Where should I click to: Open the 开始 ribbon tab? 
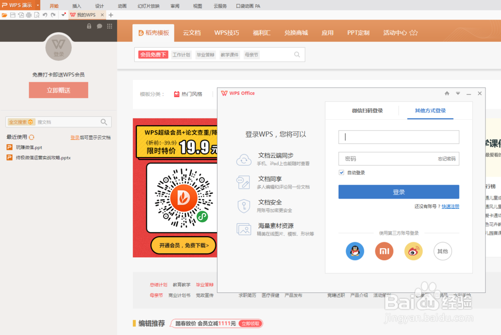coord(54,6)
